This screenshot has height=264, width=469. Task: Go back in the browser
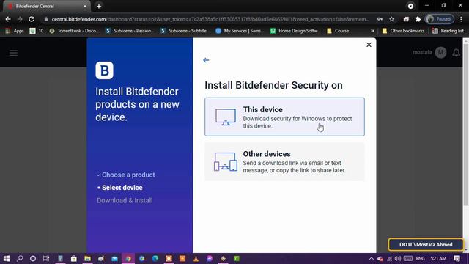(8, 19)
